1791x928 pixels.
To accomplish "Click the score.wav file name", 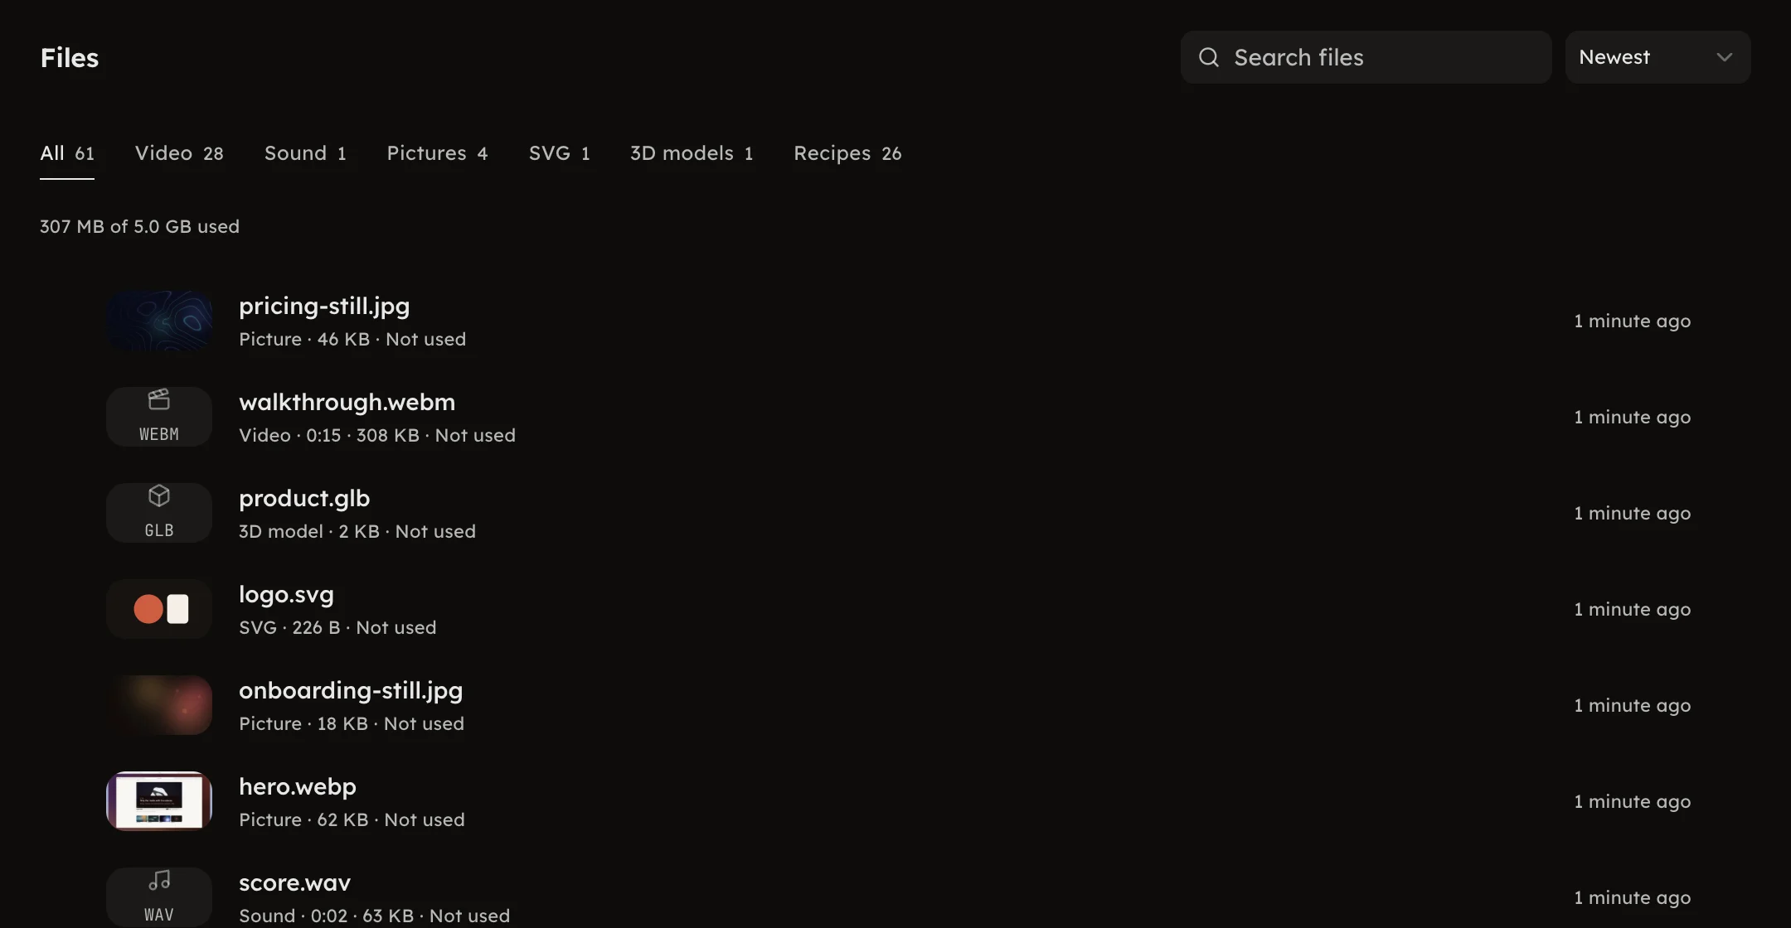I will 294,882.
